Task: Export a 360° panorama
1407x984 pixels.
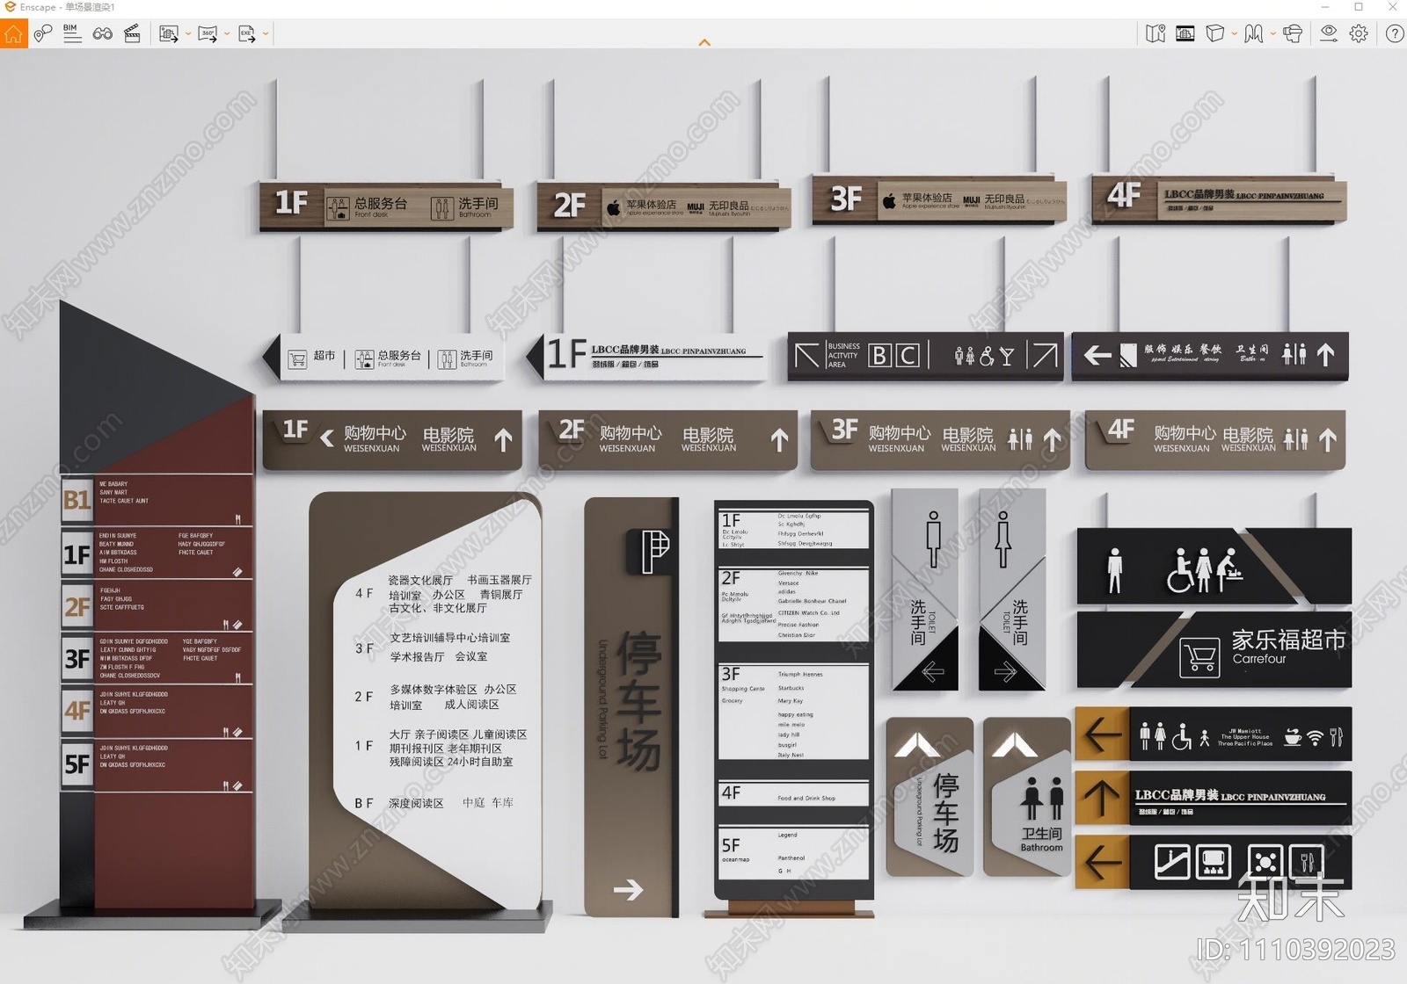Action: tap(208, 33)
